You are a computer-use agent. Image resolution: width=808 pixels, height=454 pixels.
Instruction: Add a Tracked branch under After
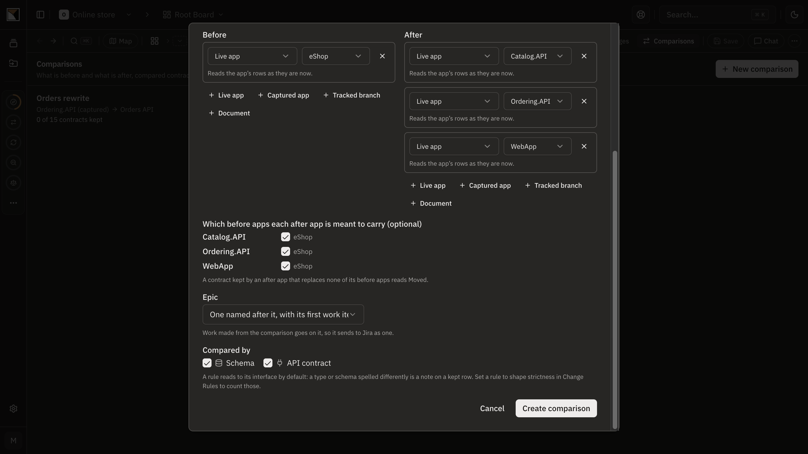[x=553, y=186]
